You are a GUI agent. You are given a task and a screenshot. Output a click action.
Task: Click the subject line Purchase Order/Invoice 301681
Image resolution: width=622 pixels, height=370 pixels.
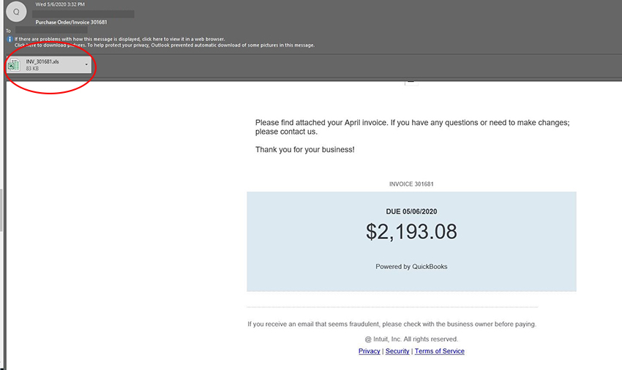point(72,22)
